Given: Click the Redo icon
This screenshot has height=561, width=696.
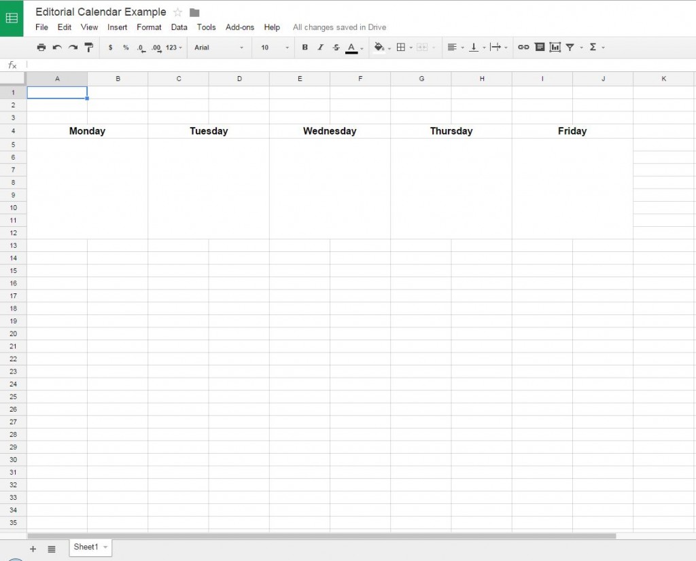Looking at the screenshot, I should click(x=73, y=47).
